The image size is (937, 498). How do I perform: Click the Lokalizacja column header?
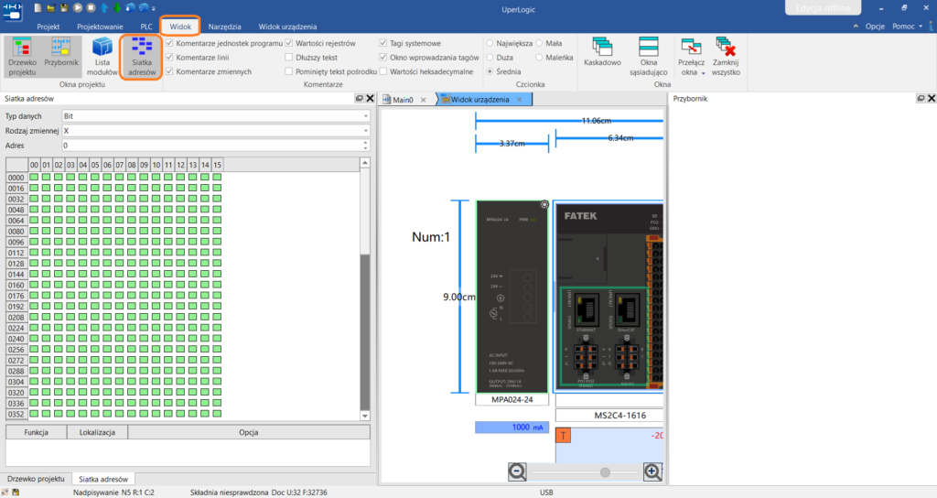(x=97, y=432)
